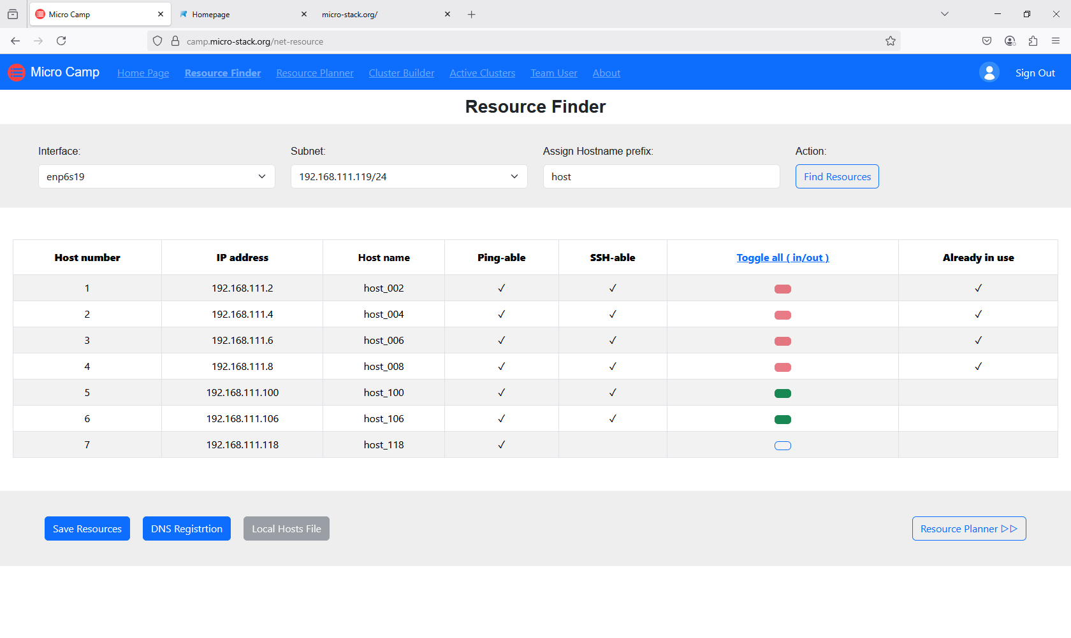This screenshot has width=1071, height=638.
Task: Open the Pocket save icon
Action: tap(987, 41)
